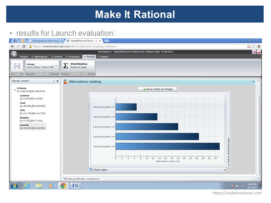Switch to the orange K pinned tab
The image size is (271, 203).
23,41
